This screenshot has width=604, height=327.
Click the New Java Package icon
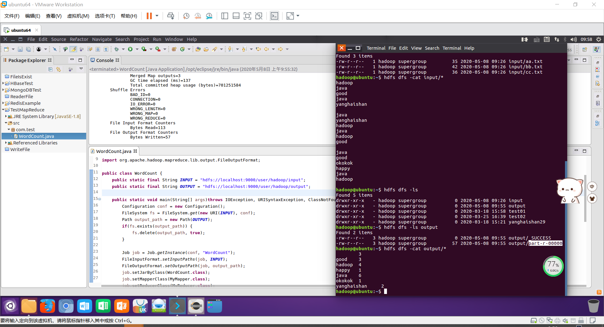(x=174, y=49)
